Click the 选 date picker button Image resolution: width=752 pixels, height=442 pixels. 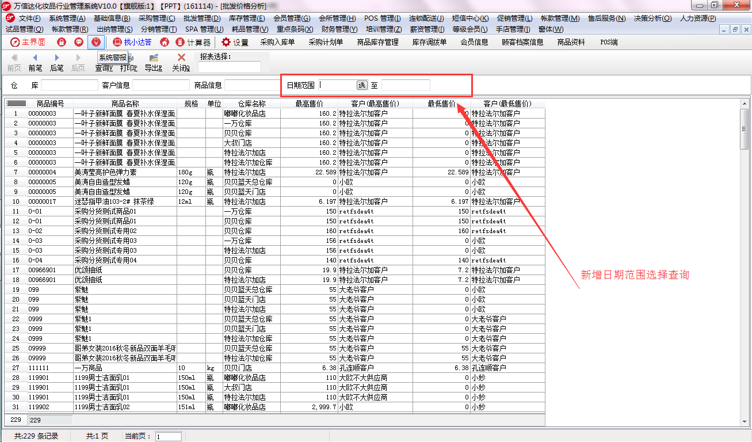click(x=362, y=85)
